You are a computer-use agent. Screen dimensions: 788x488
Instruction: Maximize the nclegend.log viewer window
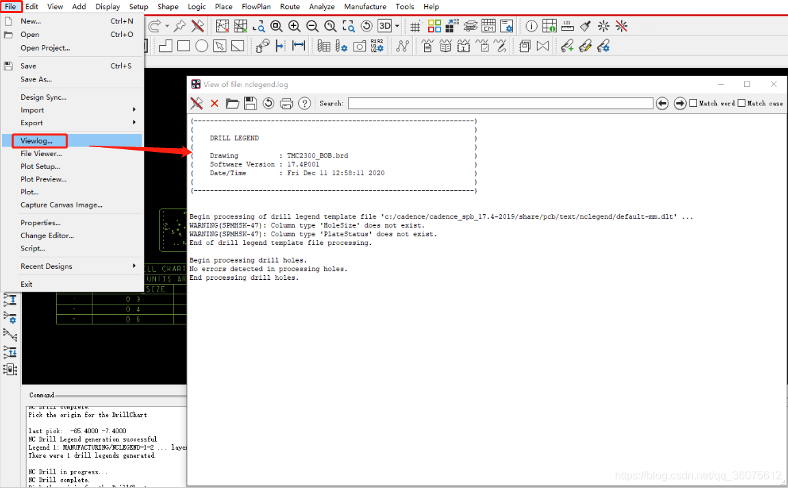tap(747, 84)
